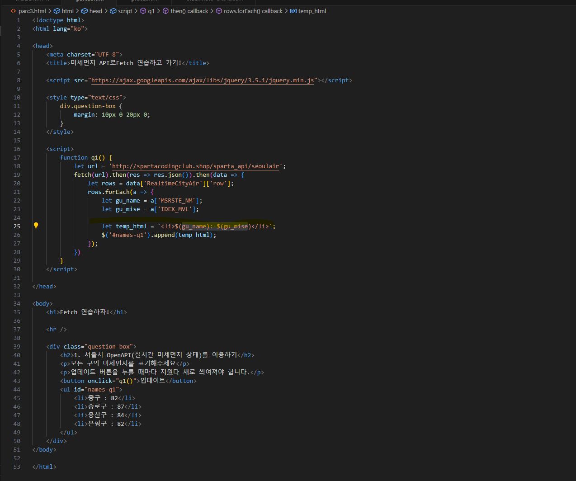Follow the spartacodingclub seoulair API URL
The width and height of the screenshot is (576, 481).
196,166
